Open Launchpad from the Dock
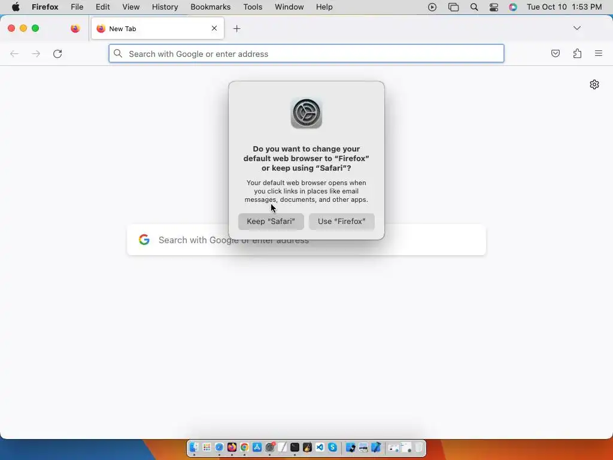 207,447
